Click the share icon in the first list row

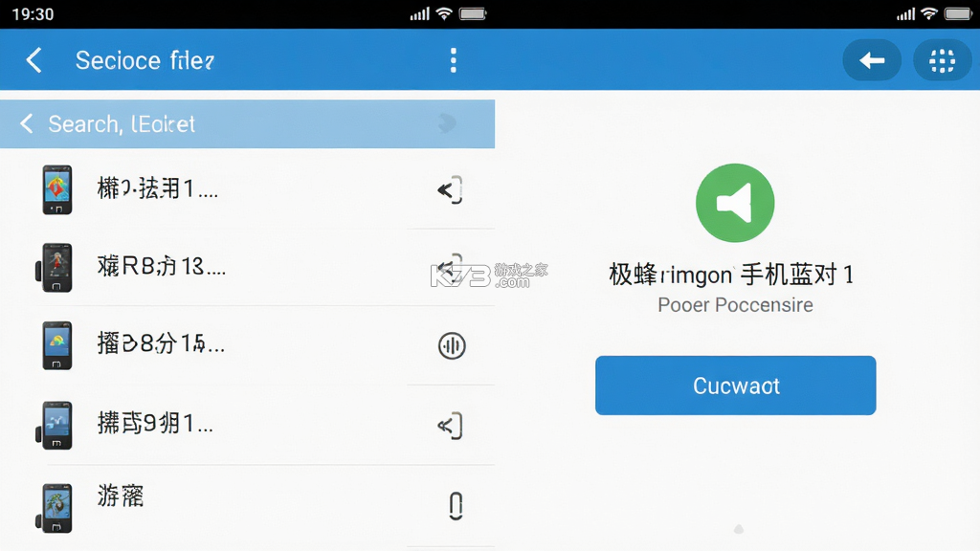point(450,190)
